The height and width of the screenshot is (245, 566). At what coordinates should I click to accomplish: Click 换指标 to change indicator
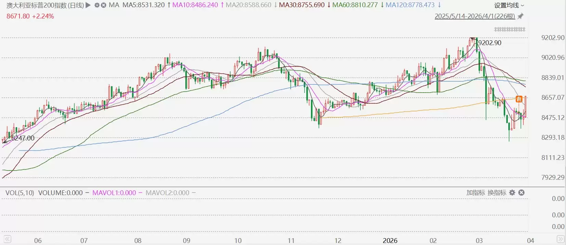[x=497, y=193]
